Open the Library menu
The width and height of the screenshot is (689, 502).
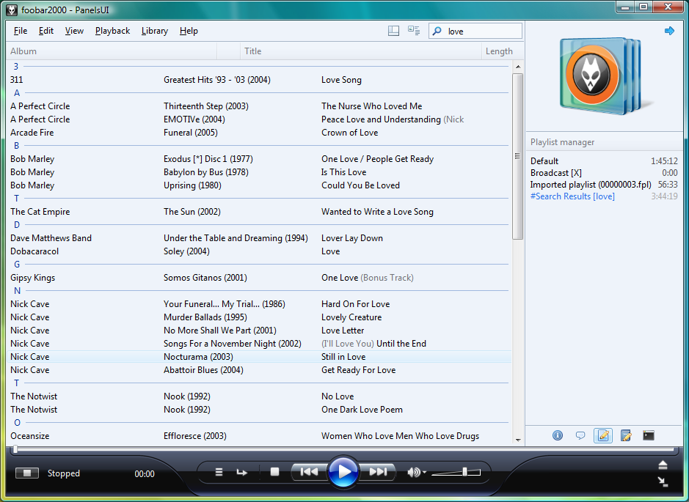pos(154,31)
